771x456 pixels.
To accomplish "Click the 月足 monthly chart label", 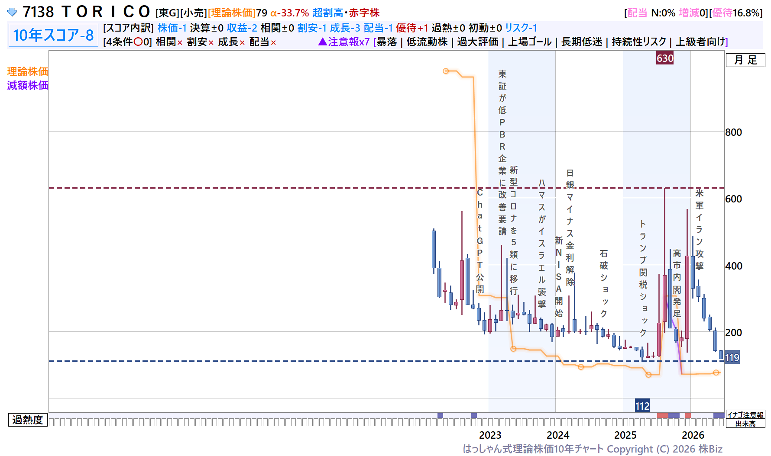I will pyautogui.click(x=745, y=60).
